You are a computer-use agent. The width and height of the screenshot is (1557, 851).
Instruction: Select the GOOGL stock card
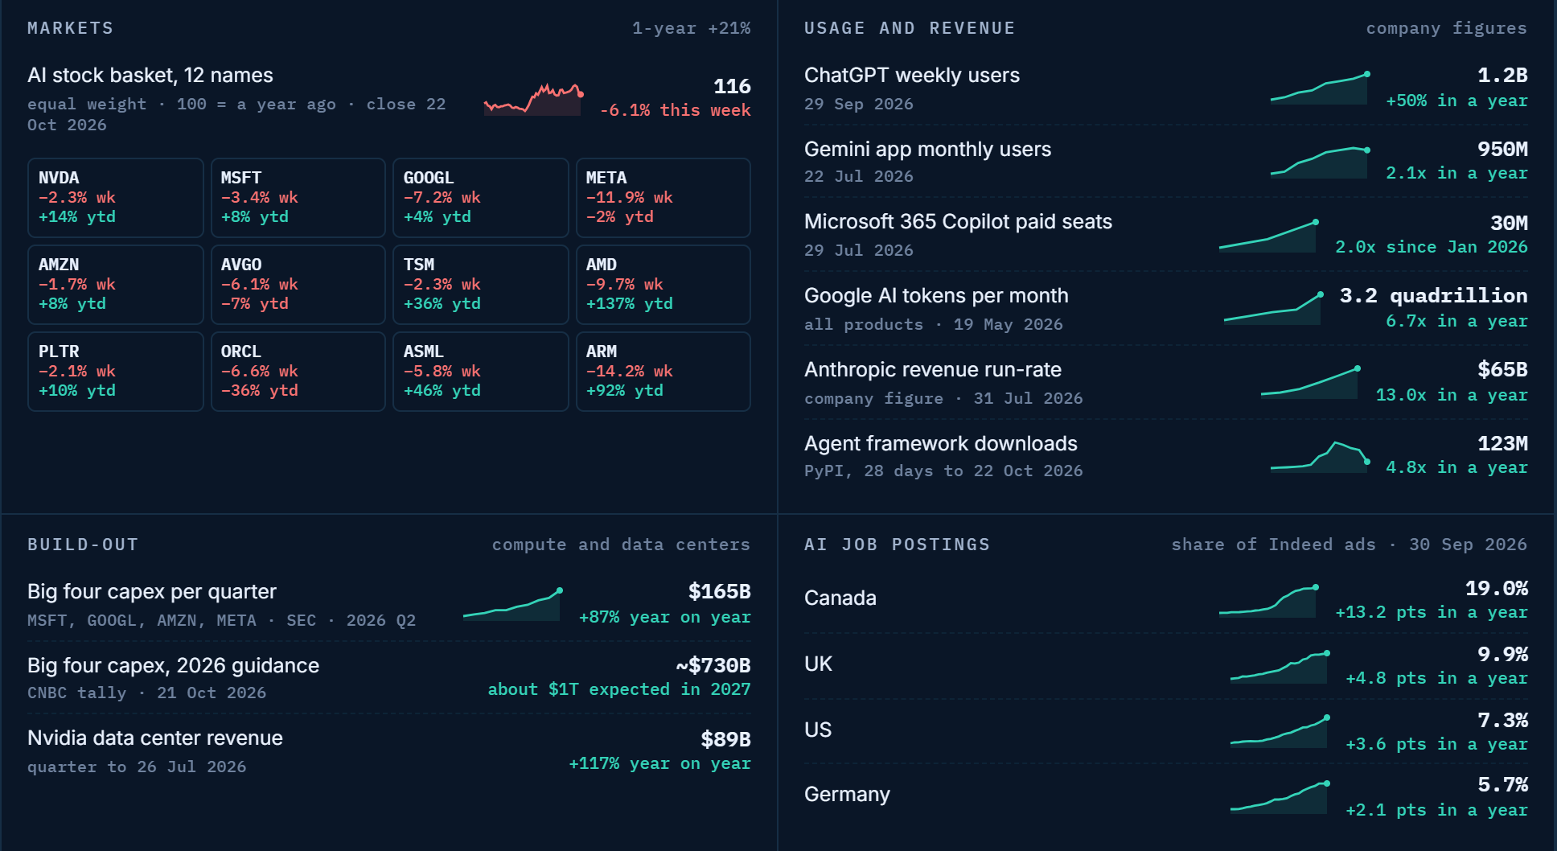tap(481, 198)
